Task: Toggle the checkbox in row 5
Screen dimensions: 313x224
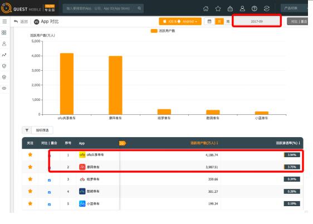Action: pyautogui.click(x=50, y=204)
